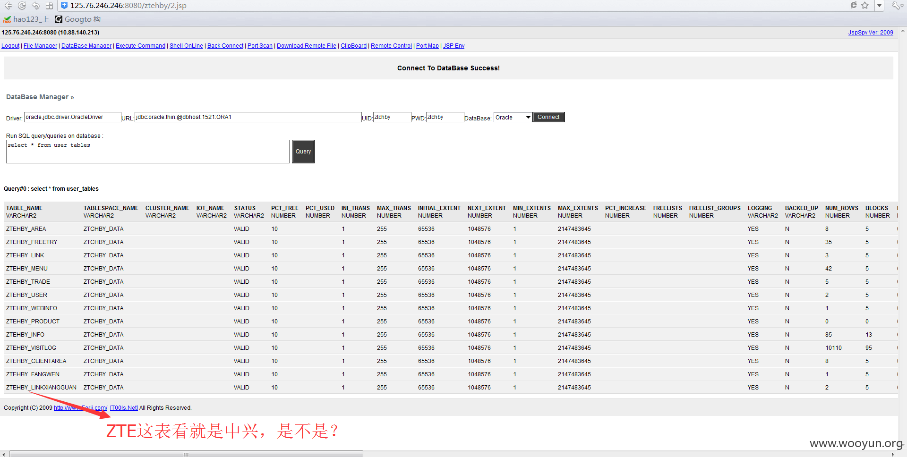Viewport: 907px width, 457px height.
Task: Select the ZTEHBY_FREETRY table name cell
Action: tap(32, 242)
